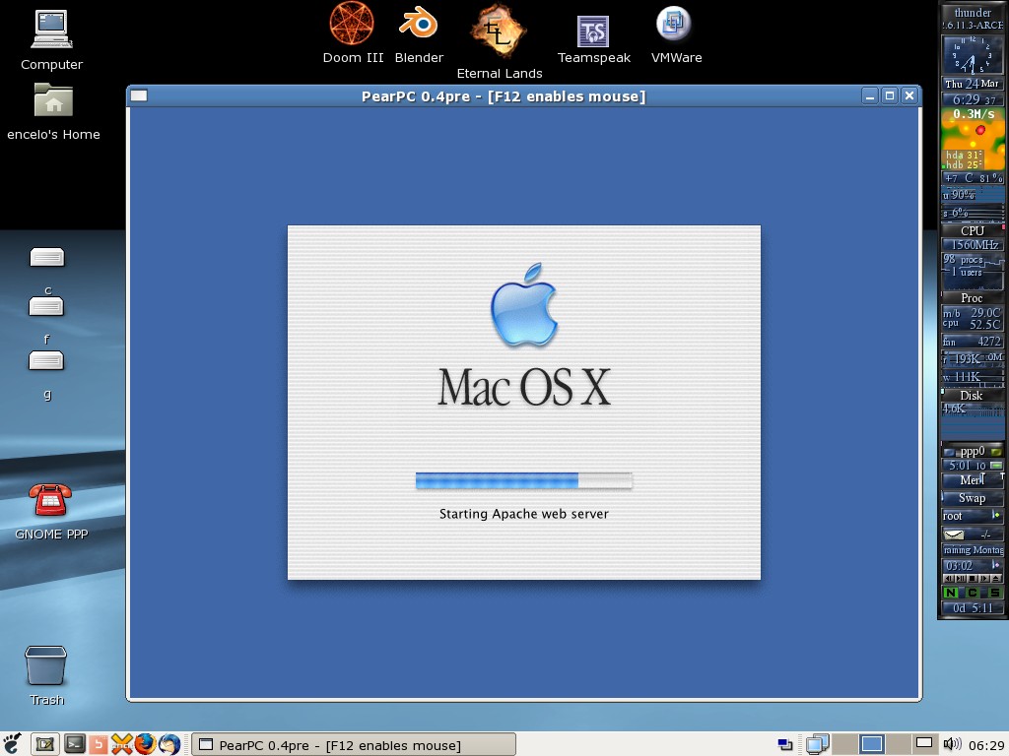Click the Swap meter in GKrellM
Viewport: 1009px width, 756px height.
(x=973, y=497)
